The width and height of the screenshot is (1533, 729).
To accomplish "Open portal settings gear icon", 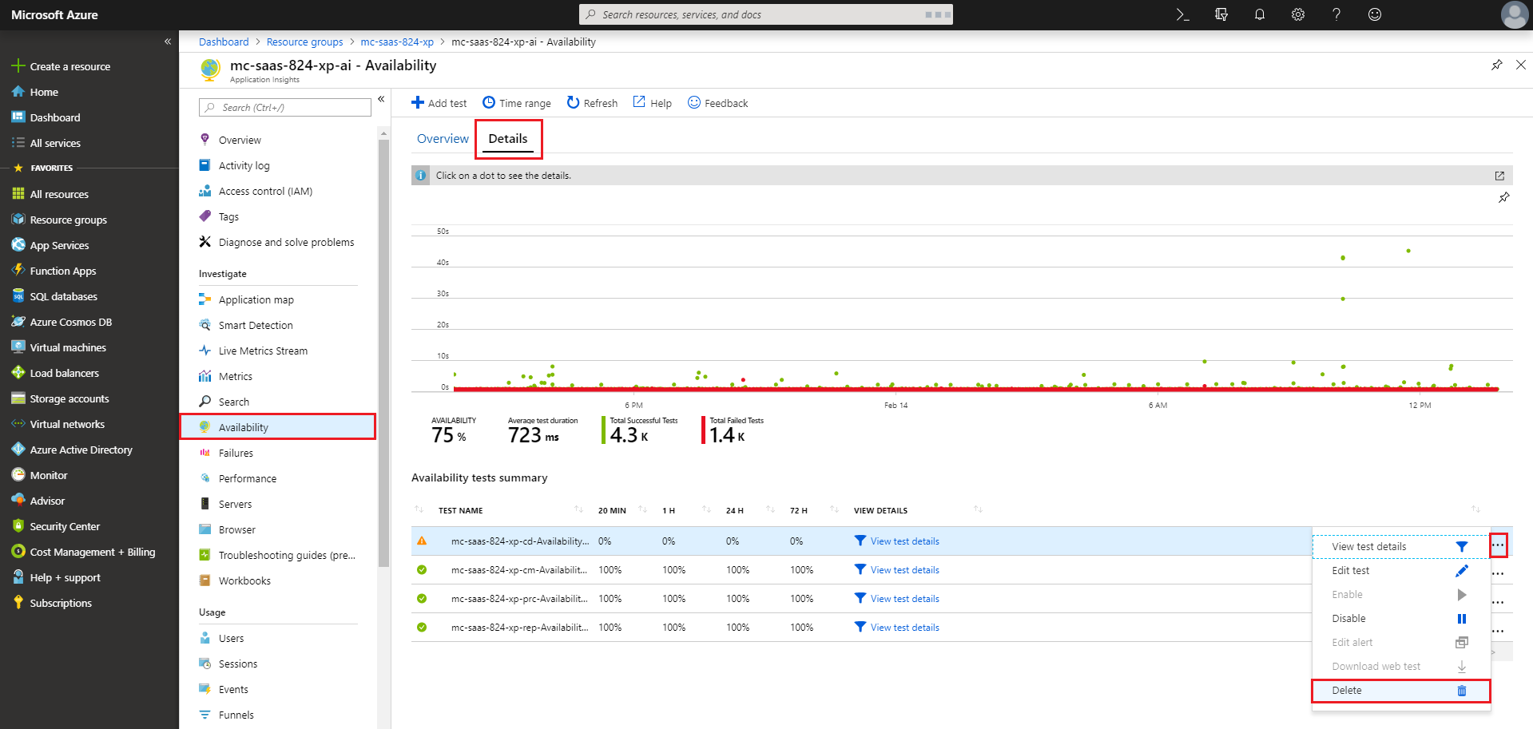I will click(x=1297, y=14).
